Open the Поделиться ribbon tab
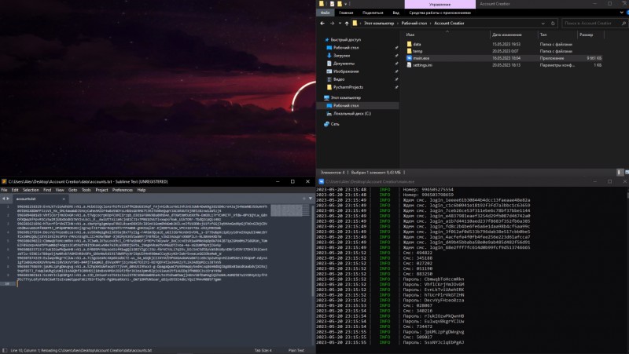629x354 pixels. pos(373,13)
